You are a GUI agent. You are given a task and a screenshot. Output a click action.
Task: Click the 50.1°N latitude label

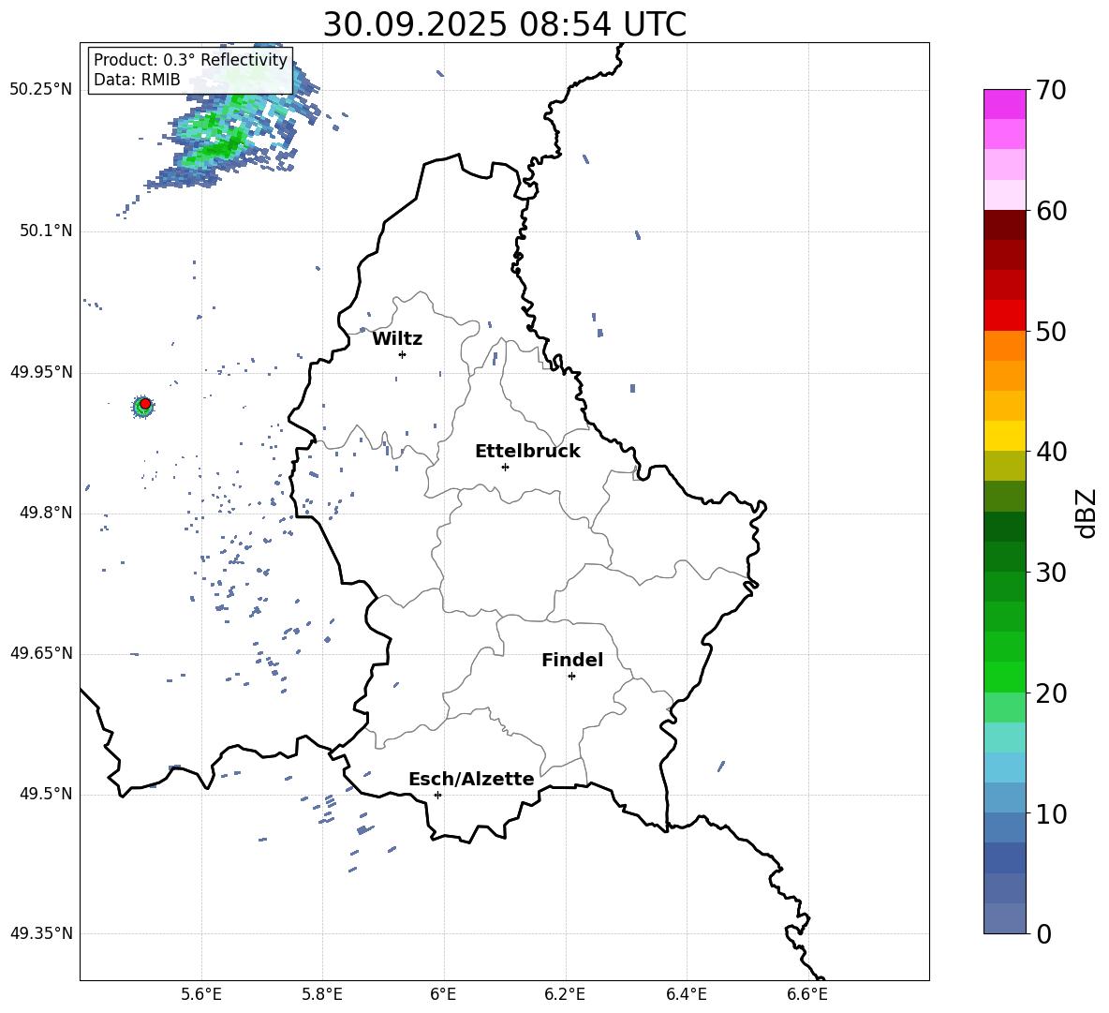tap(46, 231)
